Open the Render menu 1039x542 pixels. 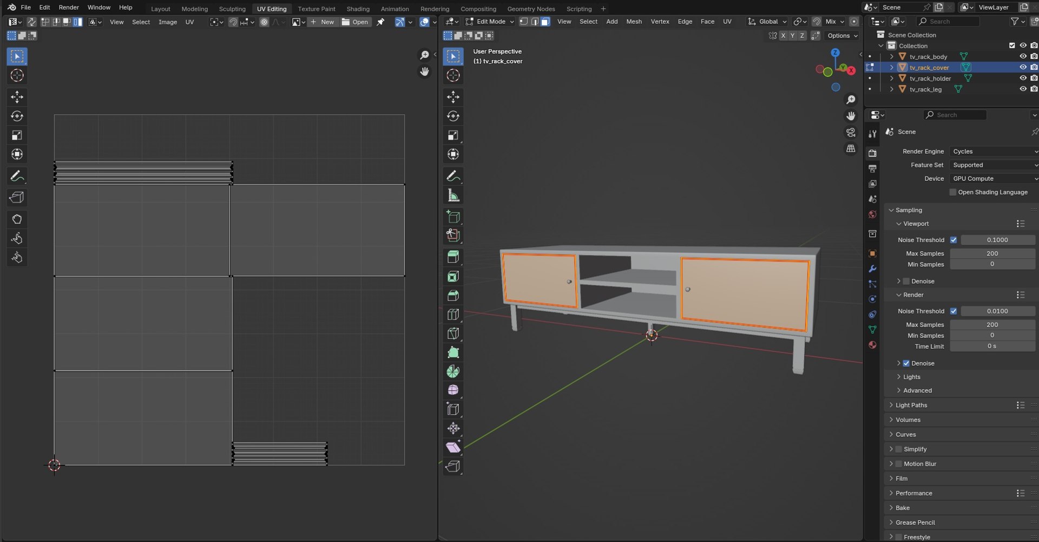click(69, 8)
